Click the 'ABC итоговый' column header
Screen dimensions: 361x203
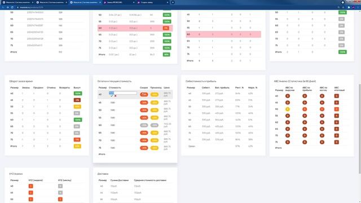(340, 89)
